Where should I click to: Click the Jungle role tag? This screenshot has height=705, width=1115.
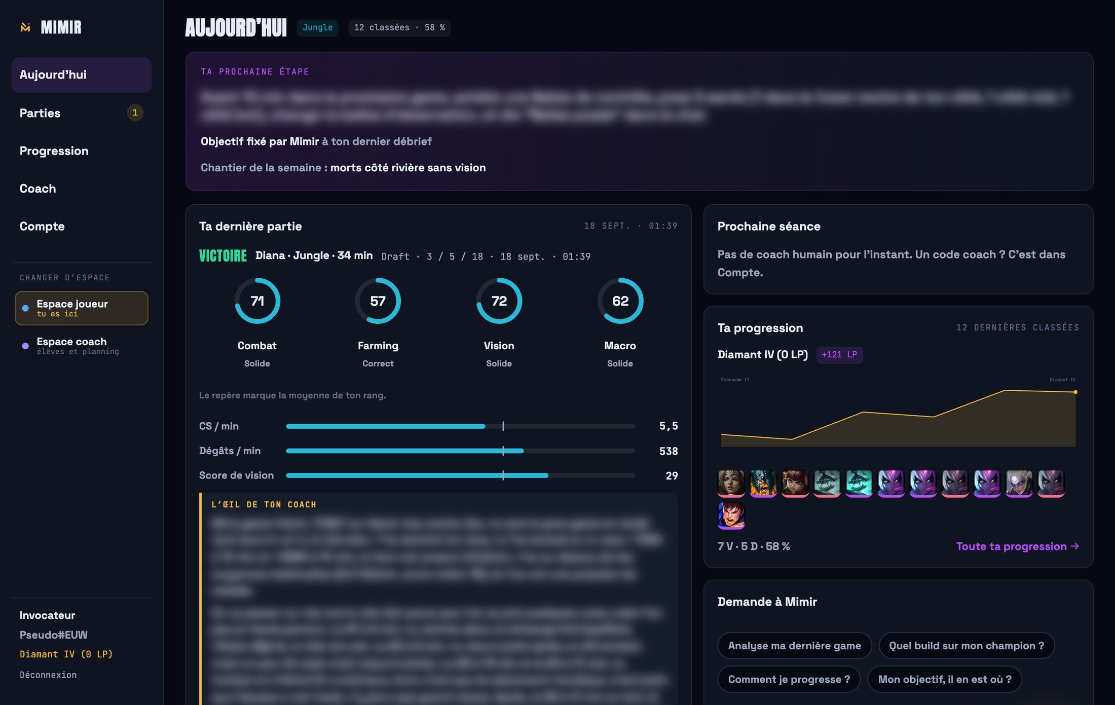click(x=318, y=28)
